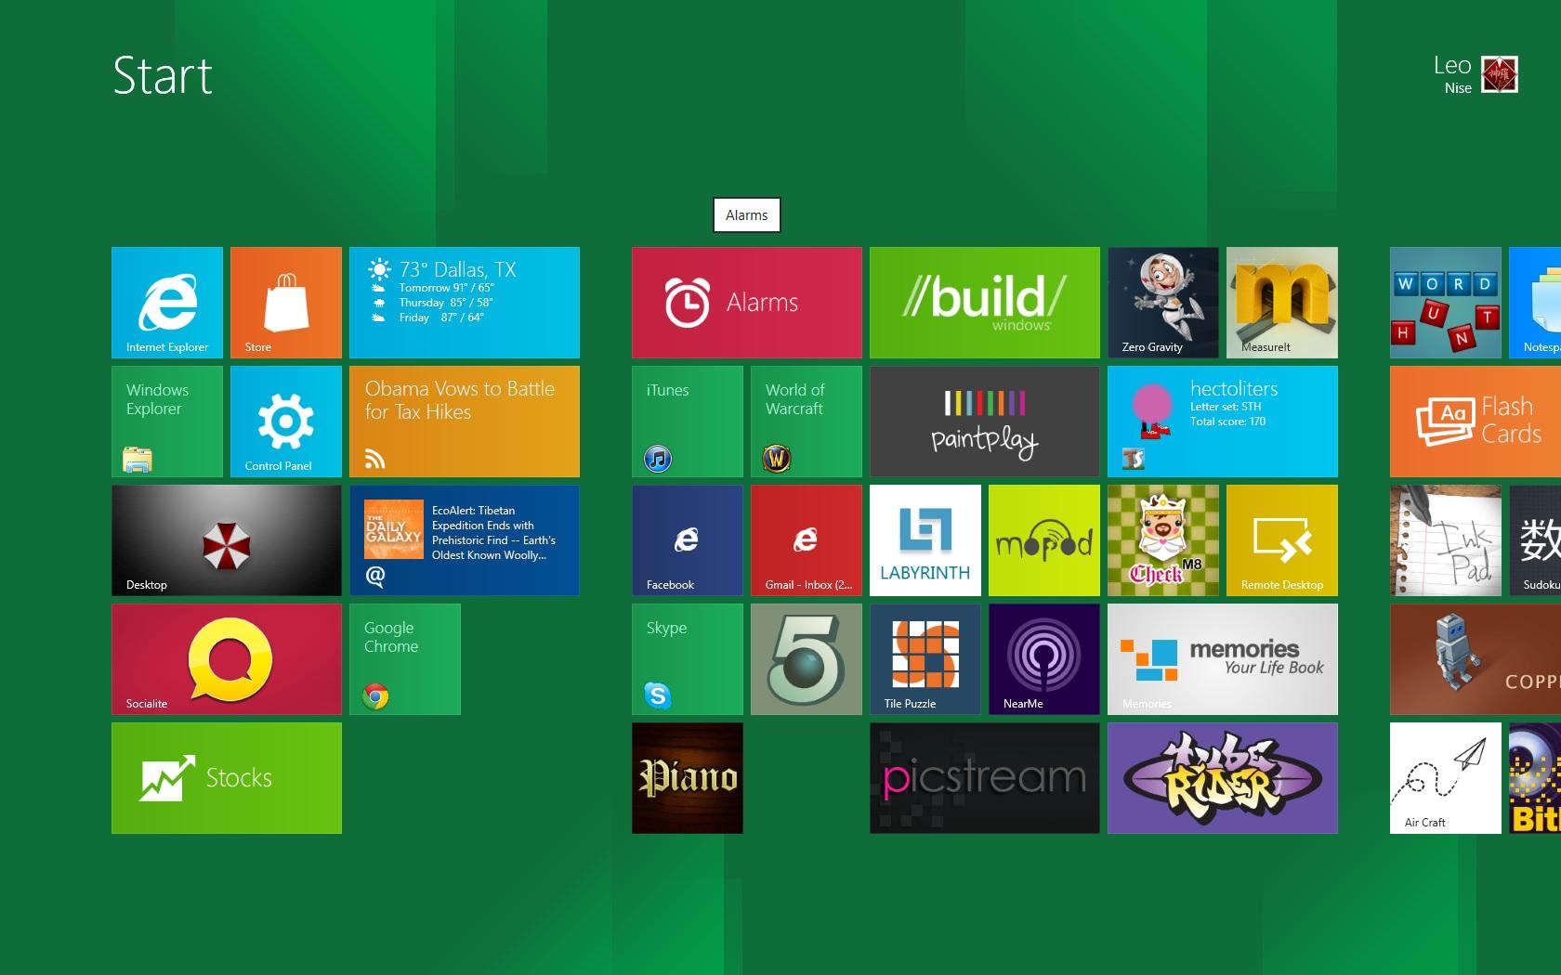Open the World of Warcraft tile

[807, 422]
